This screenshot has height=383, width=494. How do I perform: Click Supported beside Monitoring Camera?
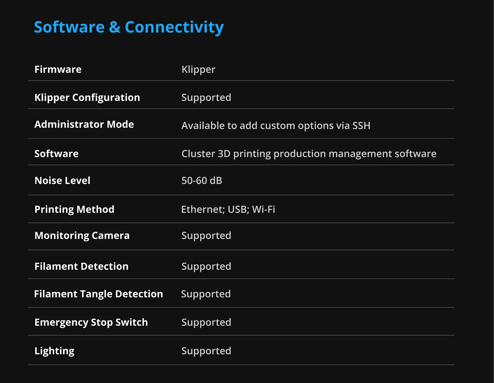tap(206, 236)
